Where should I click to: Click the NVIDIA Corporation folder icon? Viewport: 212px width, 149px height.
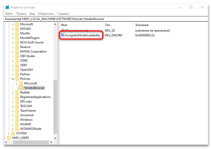click(x=17, y=52)
